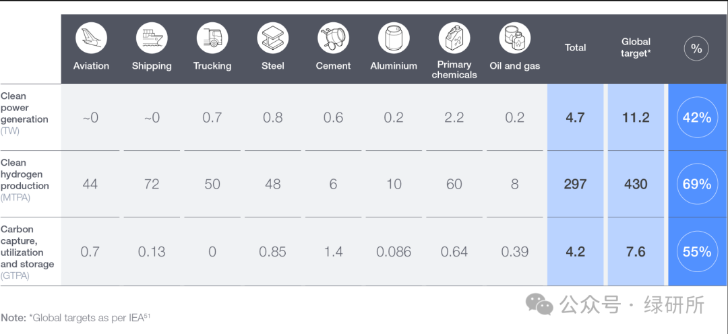
Task: Click the Shipping vessel icon
Action: 152,38
